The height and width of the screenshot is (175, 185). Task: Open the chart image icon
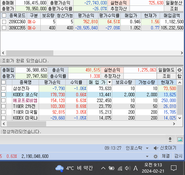click(x=180, y=139)
